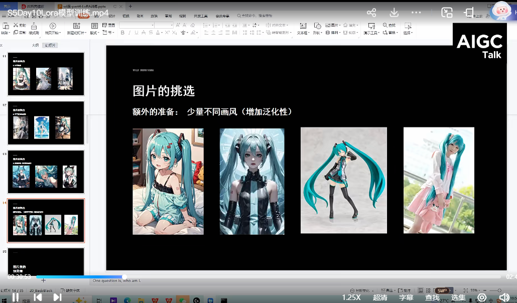The width and height of the screenshot is (517, 303).
Task: Click the video progress bar handle
Action: 124,277
